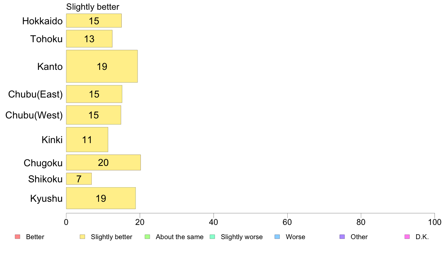Click the About the same legend label
The image size is (445, 275).
tap(180, 237)
